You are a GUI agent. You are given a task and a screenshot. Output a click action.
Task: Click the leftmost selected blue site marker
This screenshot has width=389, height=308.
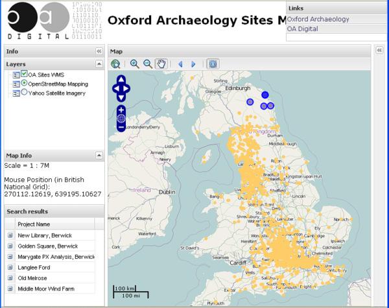250,102
